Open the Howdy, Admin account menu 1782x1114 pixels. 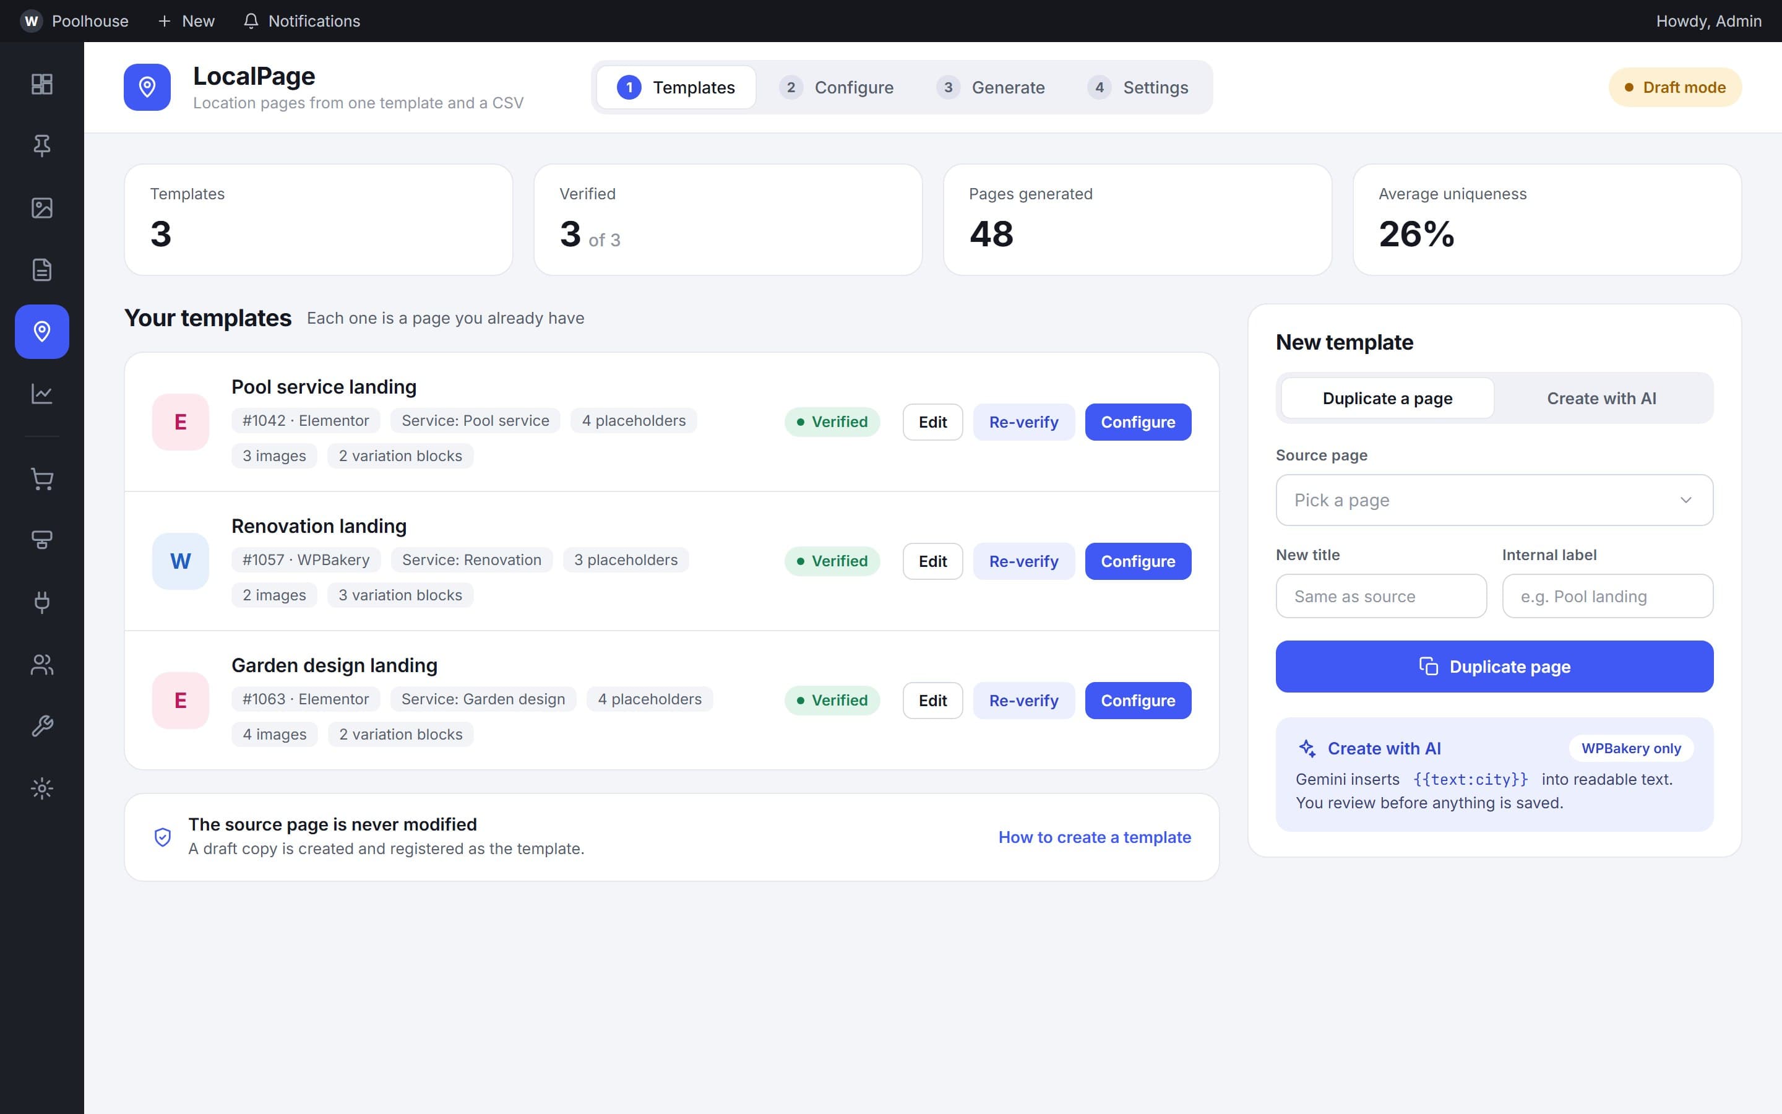(x=1708, y=20)
